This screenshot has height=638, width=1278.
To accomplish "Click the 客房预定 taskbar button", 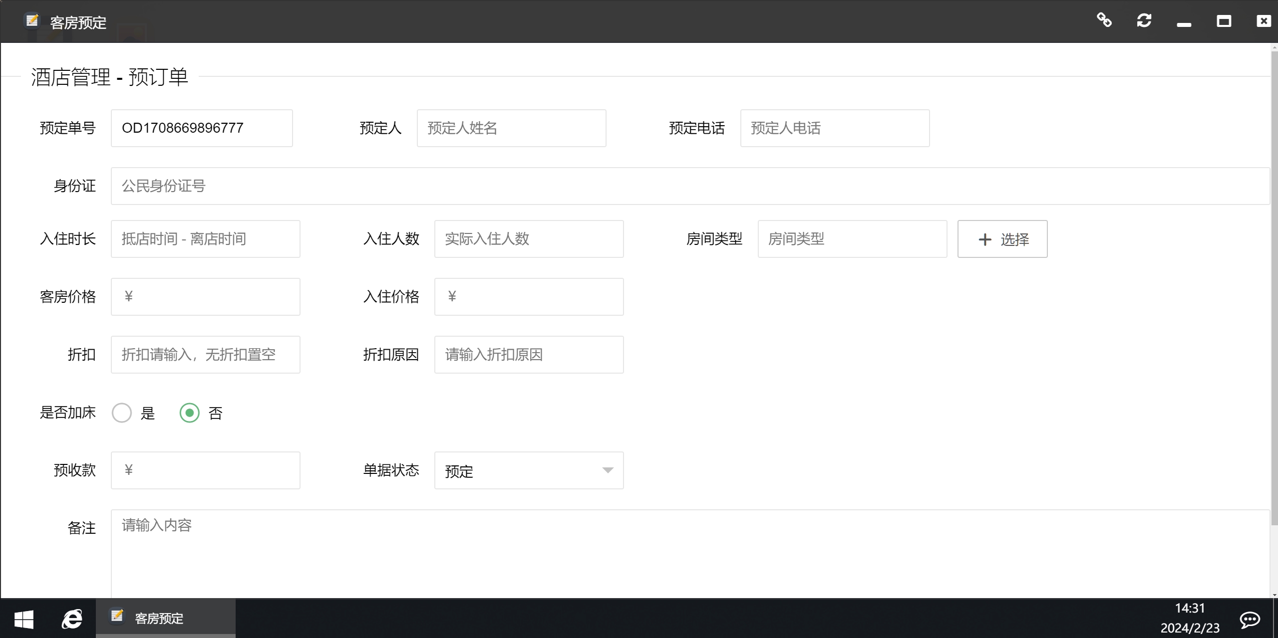I will point(166,619).
